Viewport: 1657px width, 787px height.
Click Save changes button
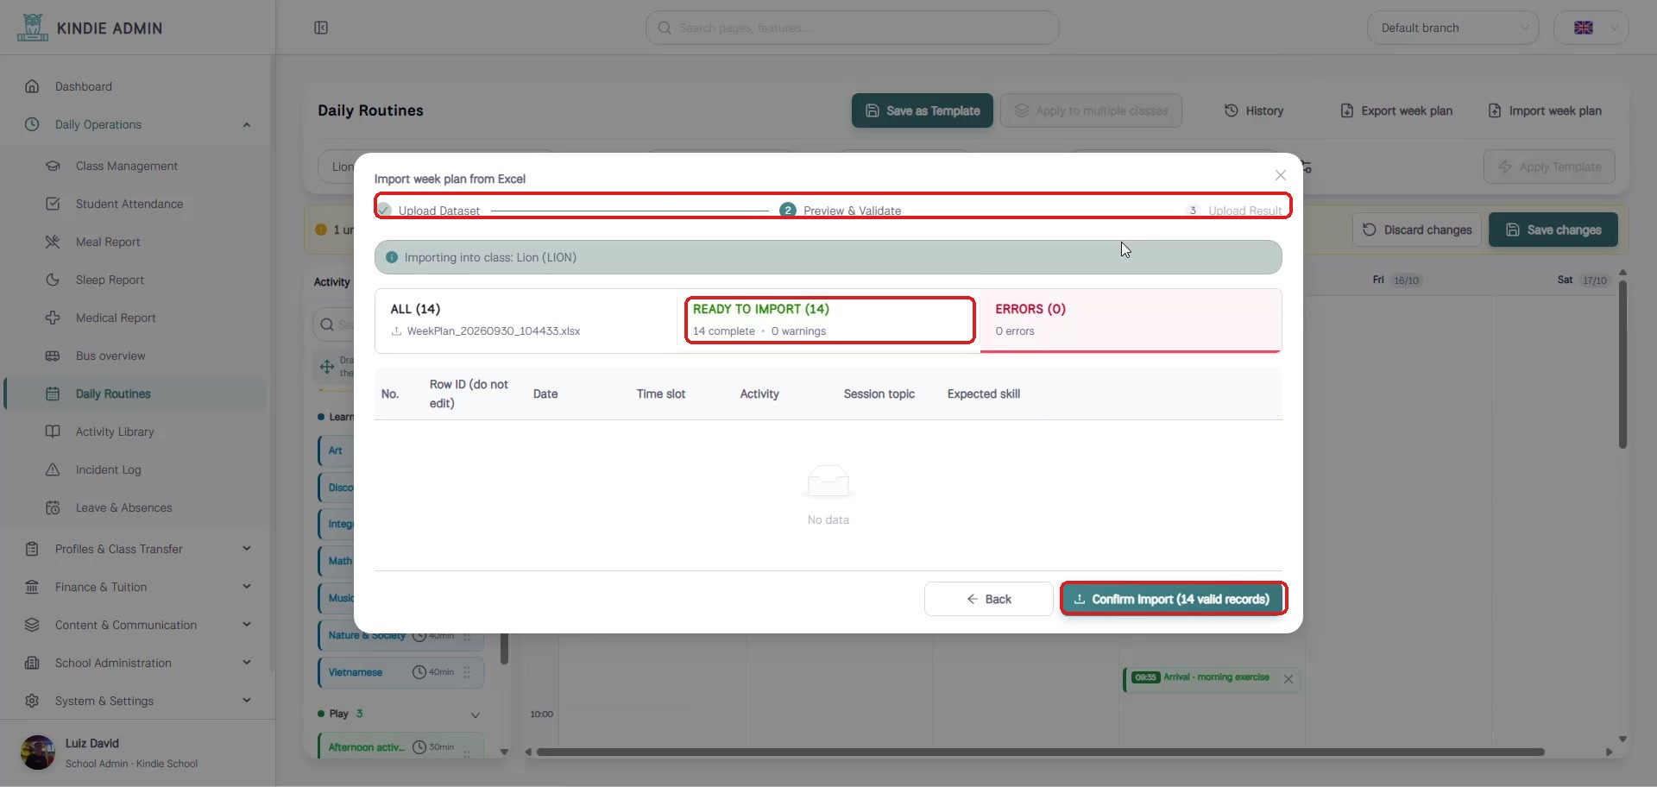click(x=1553, y=230)
